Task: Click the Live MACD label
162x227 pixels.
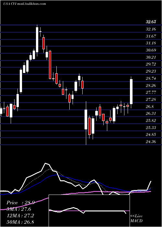Action: pyautogui.click(x=136, y=219)
